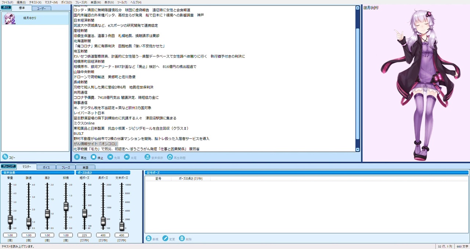The image size is (470, 249).
Task: Open the フレーズ(P) menu
Action: tap(81, 2)
